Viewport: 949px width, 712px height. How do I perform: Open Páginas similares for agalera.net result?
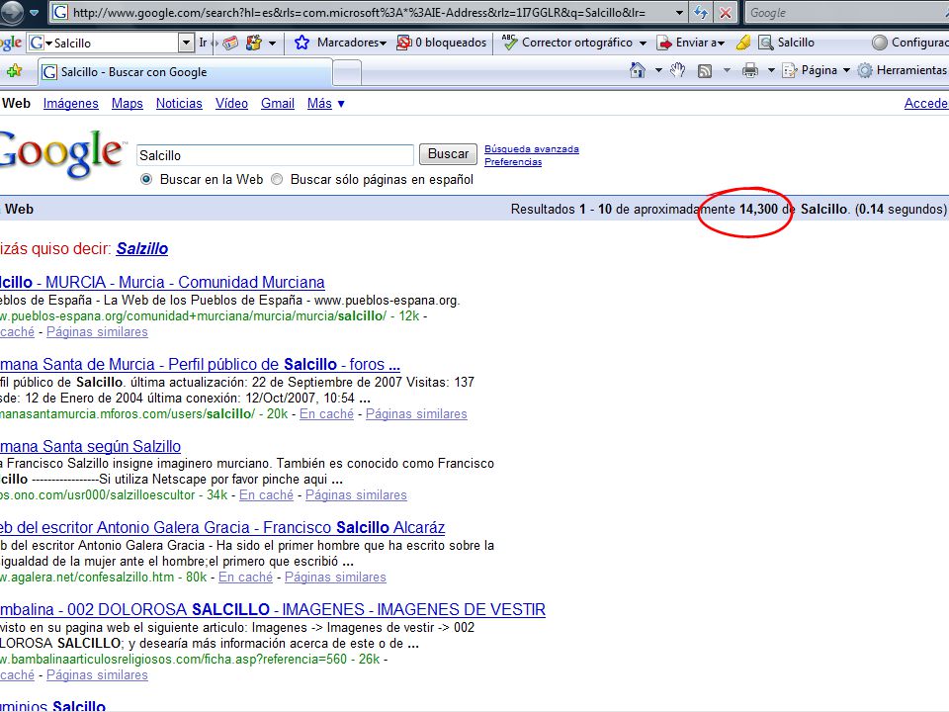(x=335, y=578)
